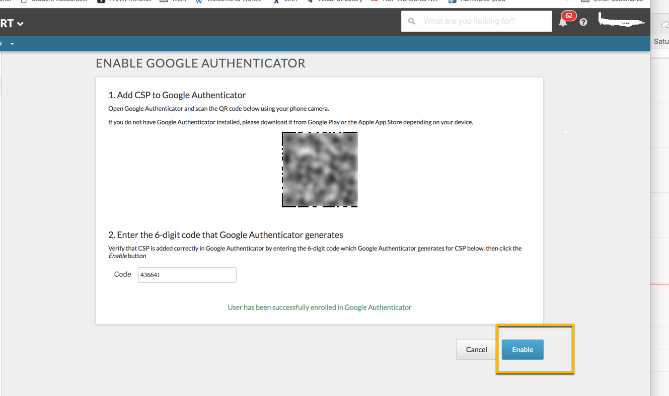Click the "Verify that CSP is added correctly" paragraph
Viewport: 669px width, 396px height.
pyautogui.click(x=315, y=252)
